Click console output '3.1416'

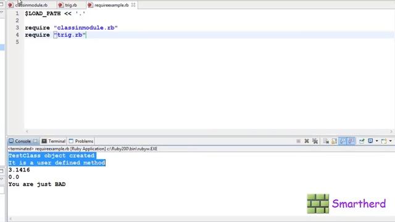[x=19, y=170]
